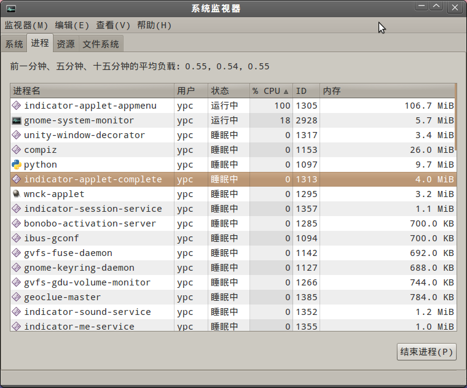Switch to the 系统 tab
This screenshot has height=388, width=467.
pos(14,44)
